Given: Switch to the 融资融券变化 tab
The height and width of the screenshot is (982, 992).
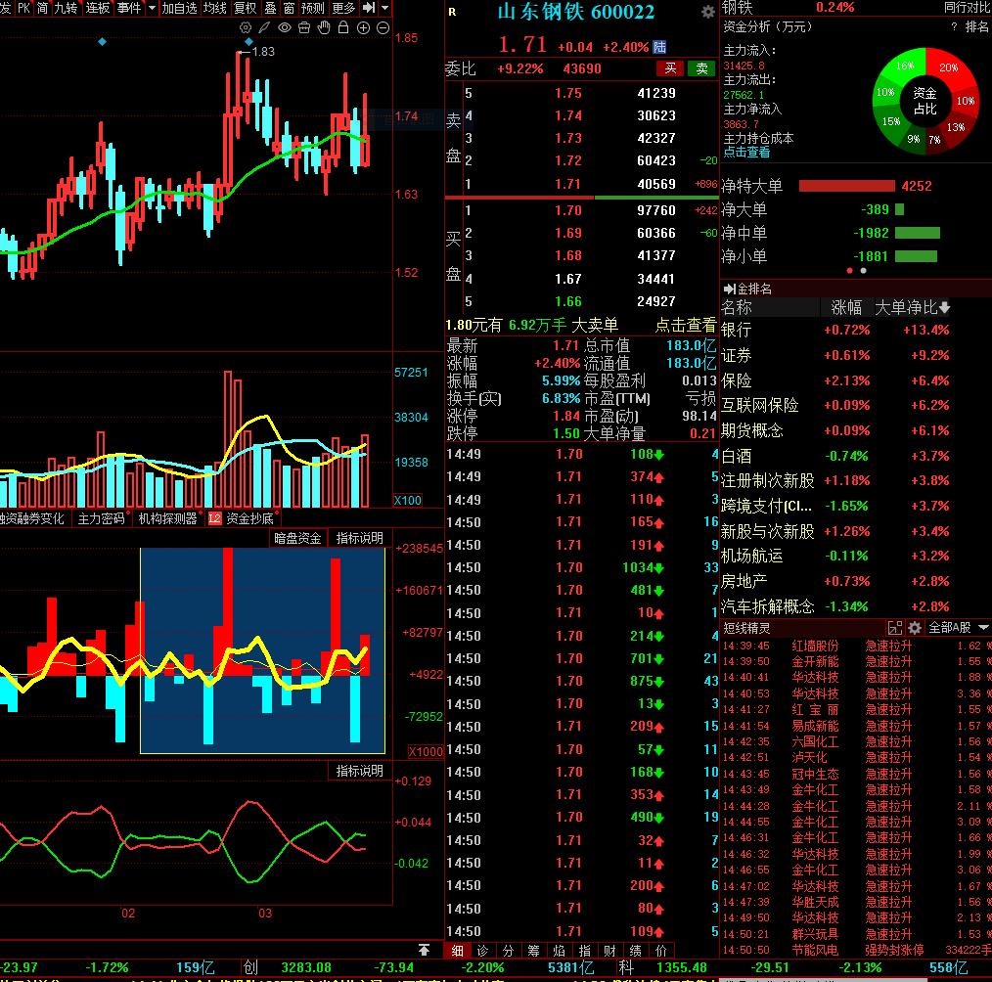Looking at the screenshot, I should click(x=31, y=518).
